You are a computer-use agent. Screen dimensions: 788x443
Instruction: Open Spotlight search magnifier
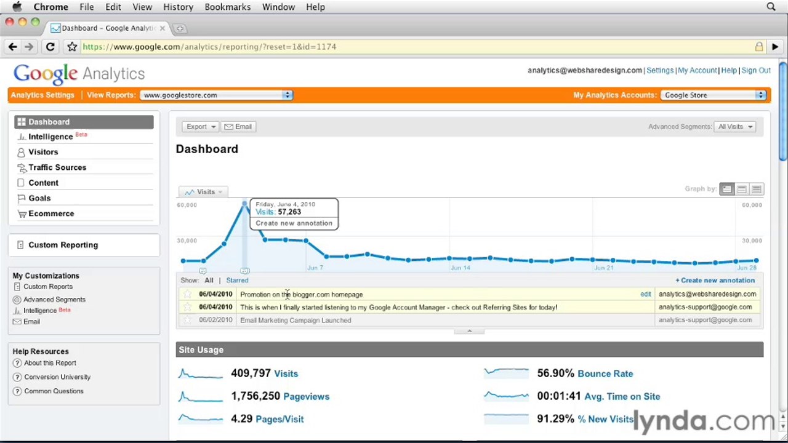(771, 7)
